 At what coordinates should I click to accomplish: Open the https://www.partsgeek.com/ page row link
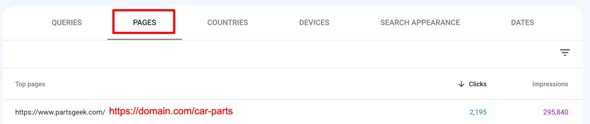pyautogui.click(x=60, y=112)
